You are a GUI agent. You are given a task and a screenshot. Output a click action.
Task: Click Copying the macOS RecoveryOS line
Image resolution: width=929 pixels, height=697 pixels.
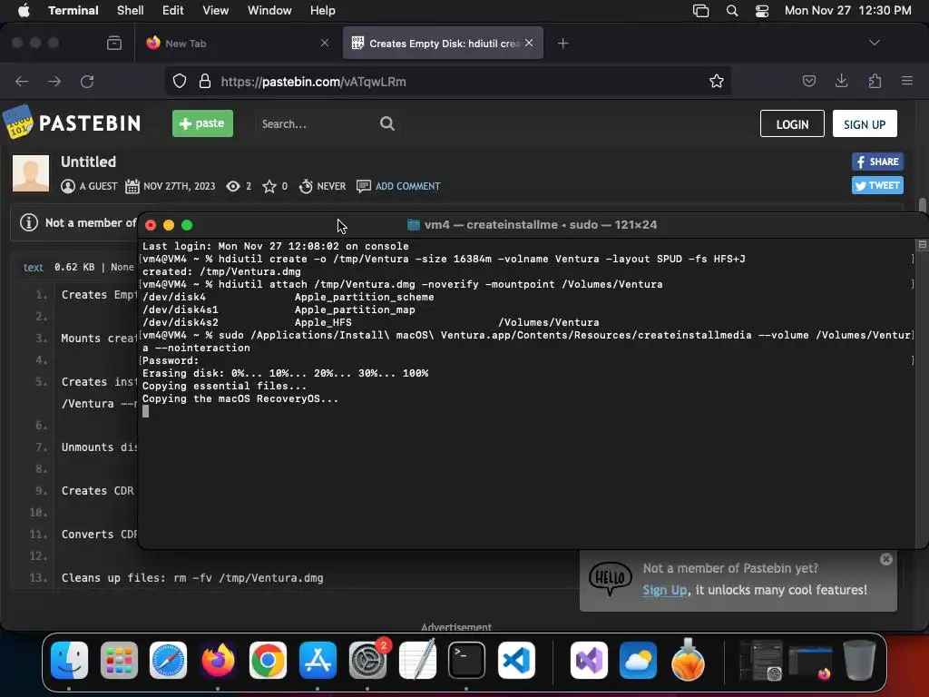tap(240, 399)
